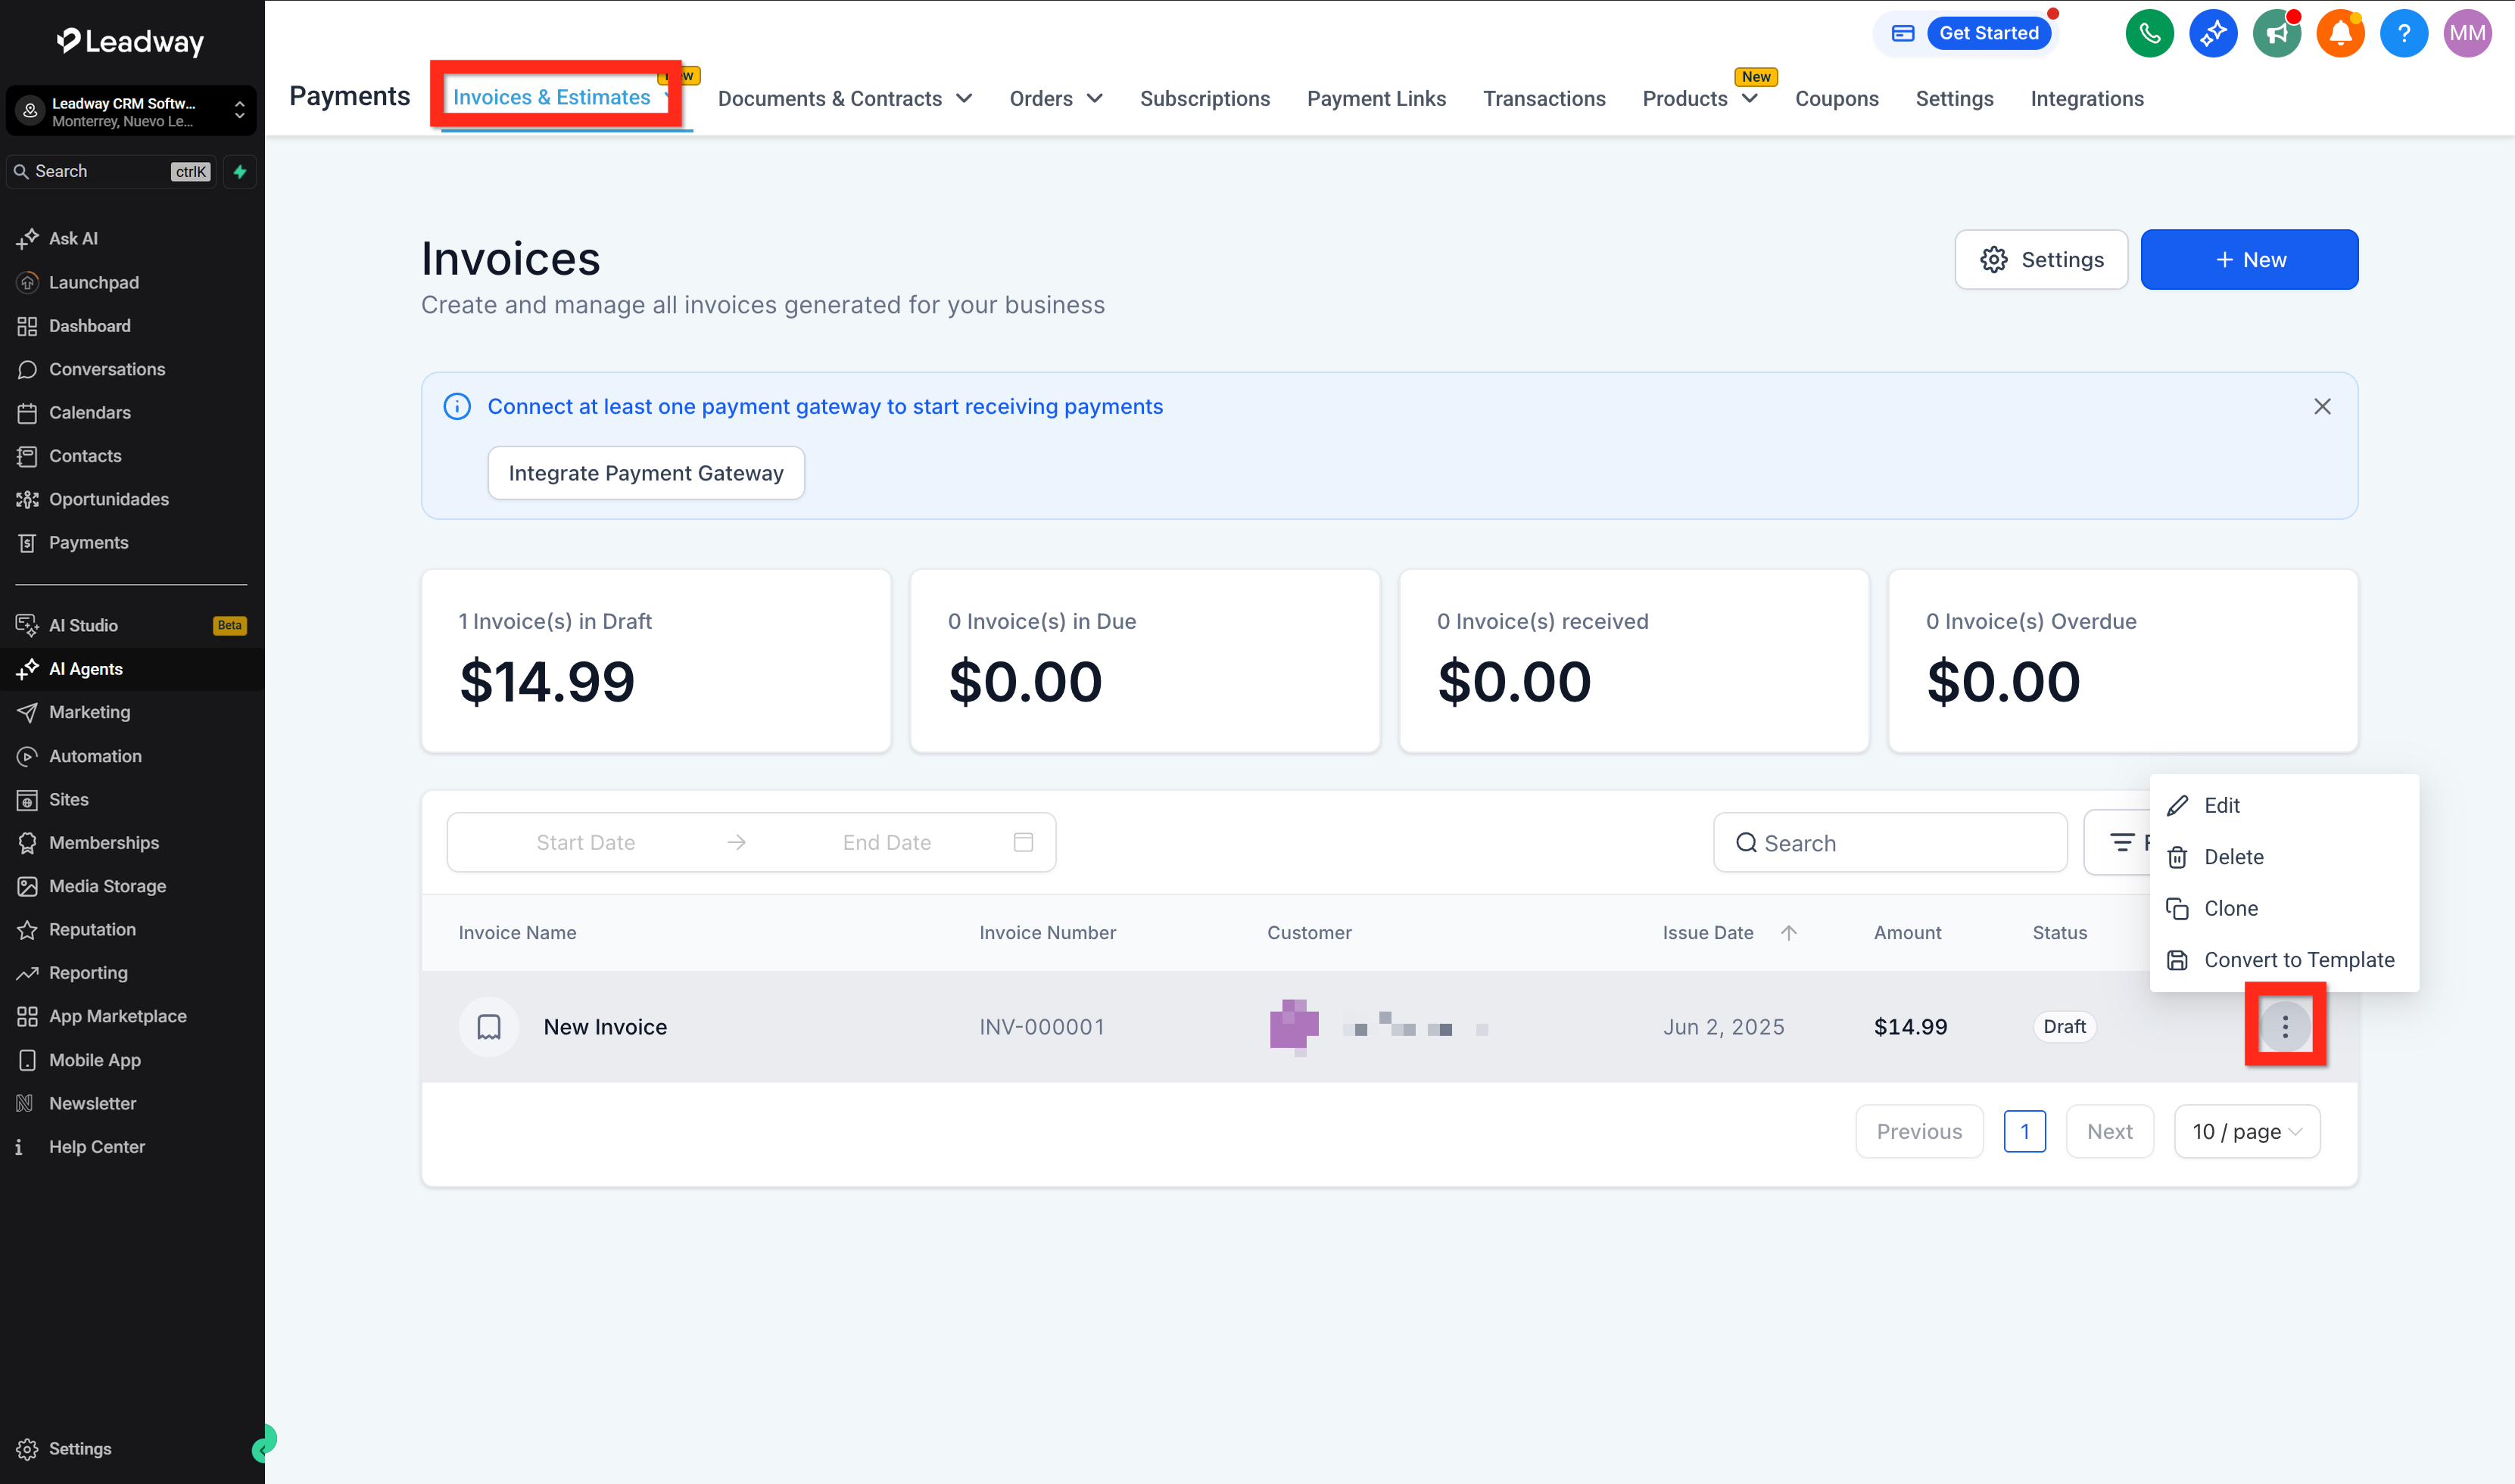Open the orange bell notifications icon
The width and height of the screenshot is (2515, 1484).
tap(2340, 33)
